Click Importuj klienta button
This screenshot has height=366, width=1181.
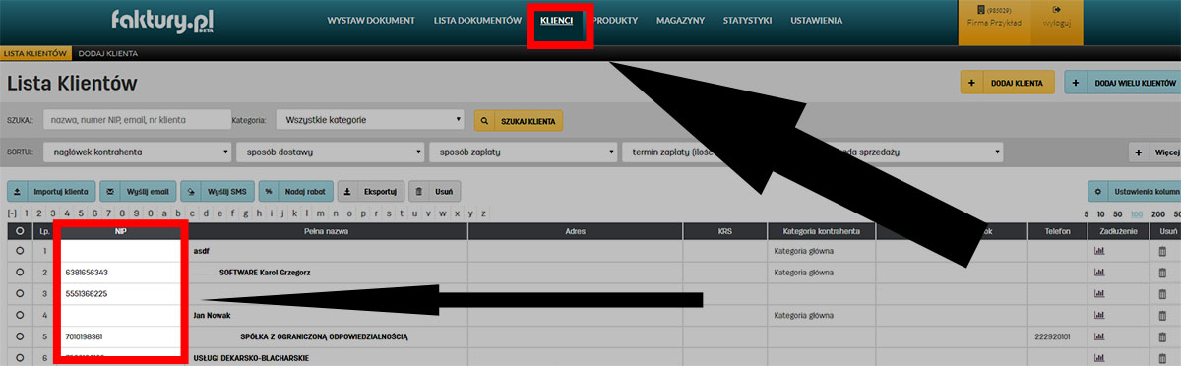point(50,191)
